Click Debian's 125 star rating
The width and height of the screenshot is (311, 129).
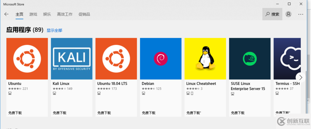[x=151, y=89]
